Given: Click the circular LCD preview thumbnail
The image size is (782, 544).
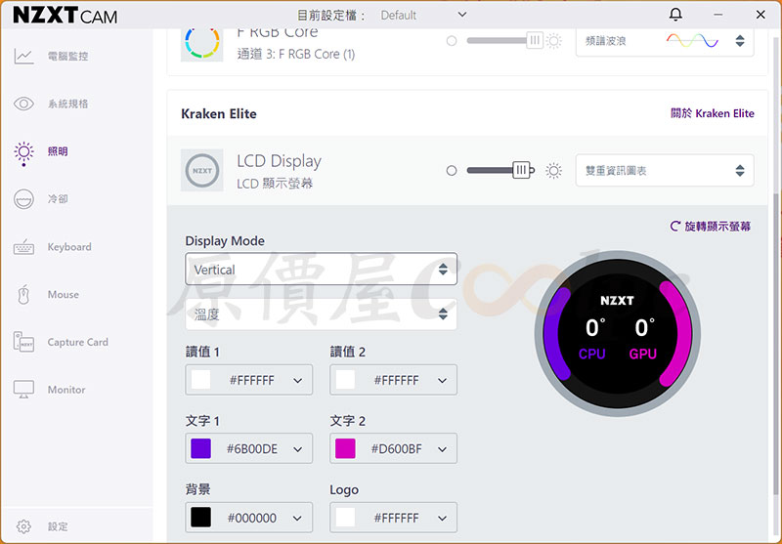Looking at the screenshot, I should (618, 333).
